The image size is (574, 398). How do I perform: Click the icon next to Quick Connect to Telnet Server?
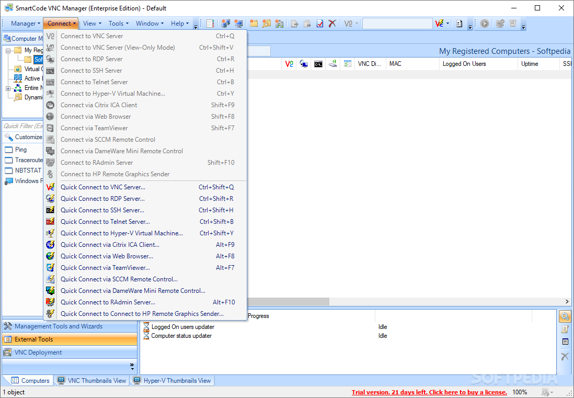click(51, 222)
